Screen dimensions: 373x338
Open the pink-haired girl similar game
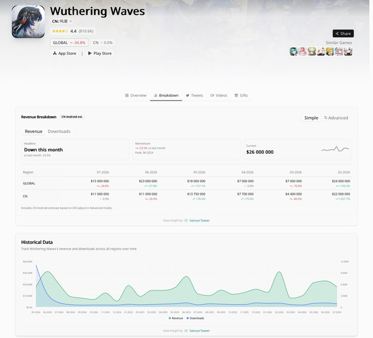coord(302,51)
